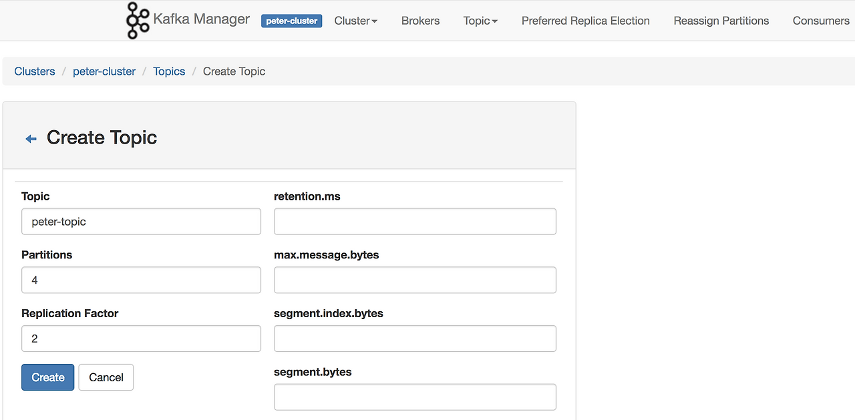Open Reassign Partitions from the navbar
The width and height of the screenshot is (855, 420).
point(721,21)
